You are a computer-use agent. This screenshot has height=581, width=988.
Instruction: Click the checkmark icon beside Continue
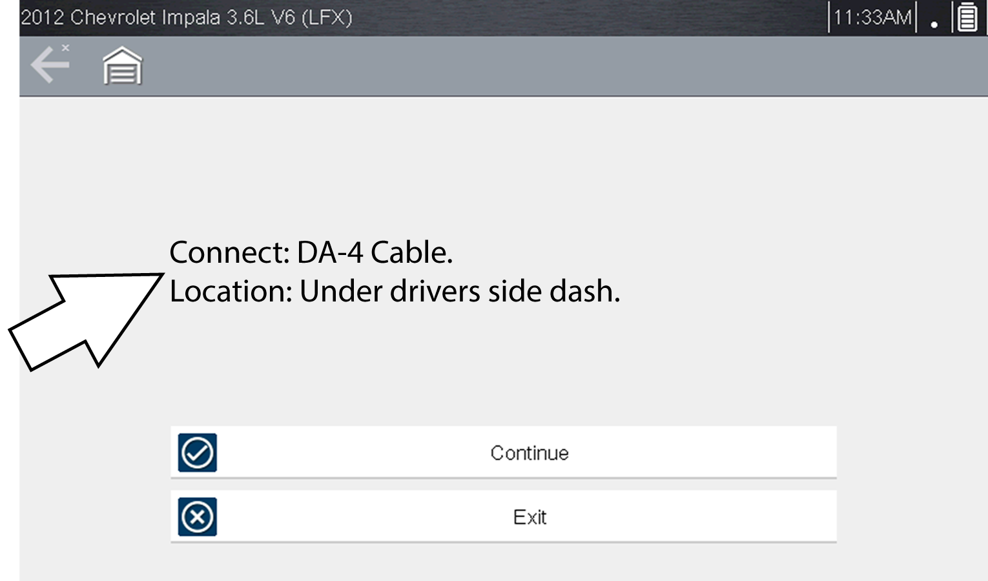coord(198,453)
